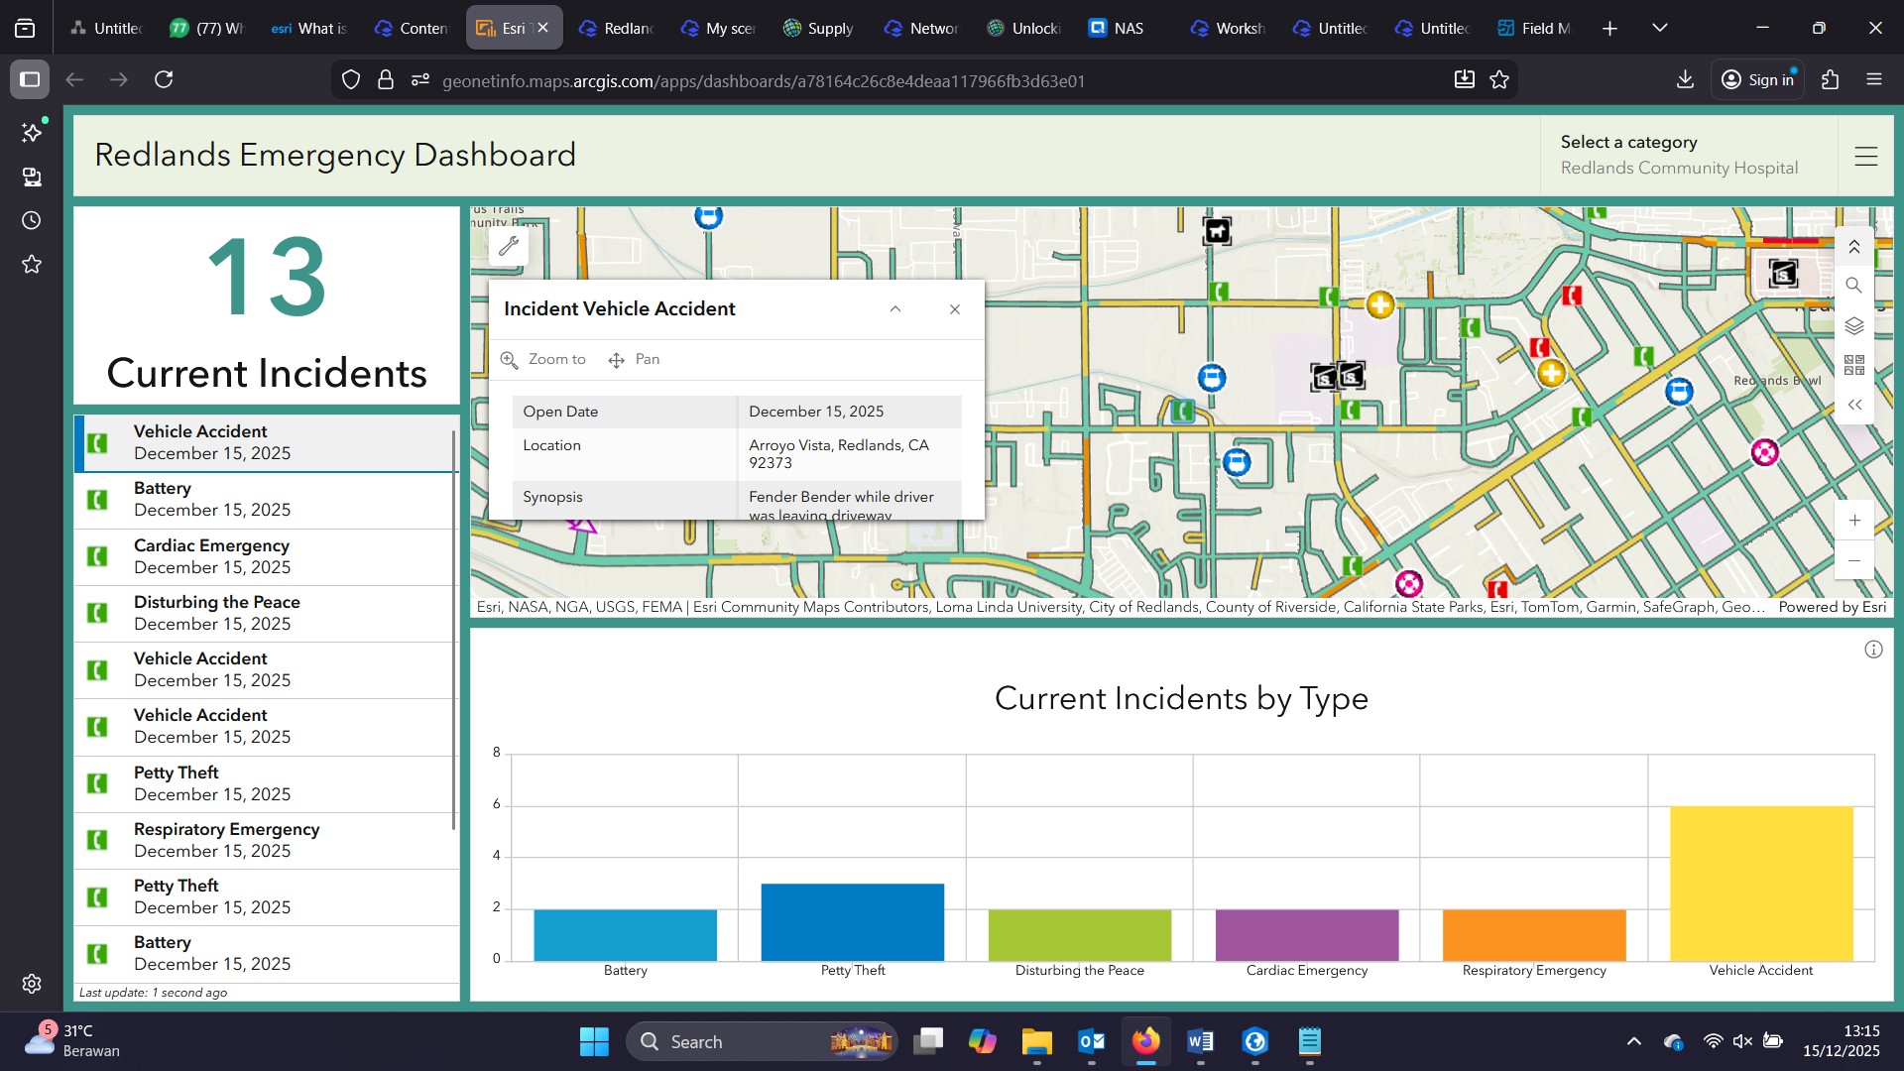This screenshot has width=1904, height=1071.
Task: Open the chart info icon
Action: [x=1872, y=650]
